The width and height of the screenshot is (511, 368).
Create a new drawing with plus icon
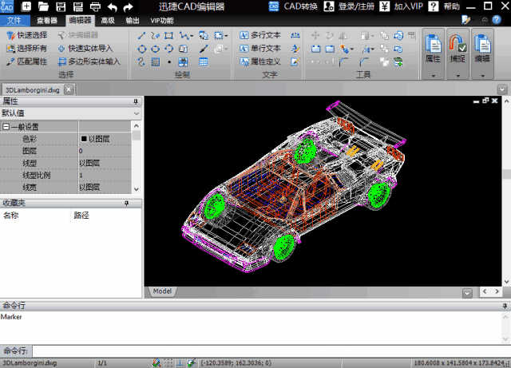coord(26,6)
